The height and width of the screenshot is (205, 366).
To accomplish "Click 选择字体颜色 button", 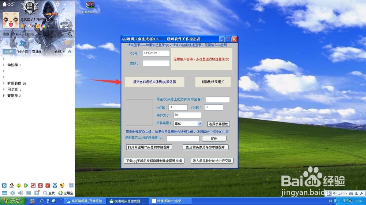I will (x=218, y=124).
